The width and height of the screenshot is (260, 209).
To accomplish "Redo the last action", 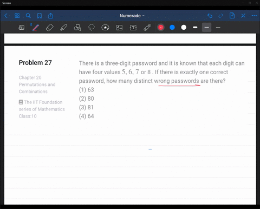I will pos(221,16).
